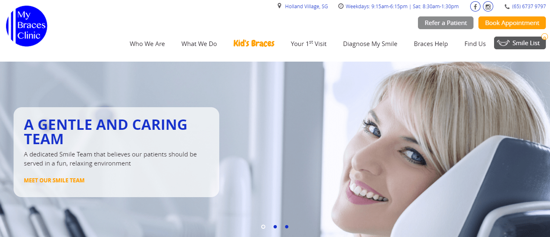This screenshot has height=237, width=550.
Task: Click the Smile List counter badge
Action: pyautogui.click(x=545, y=37)
